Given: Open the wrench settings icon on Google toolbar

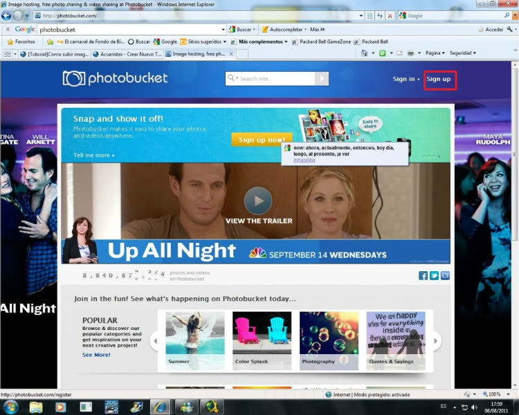Looking at the screenshot, I should (x=510, y=30).
